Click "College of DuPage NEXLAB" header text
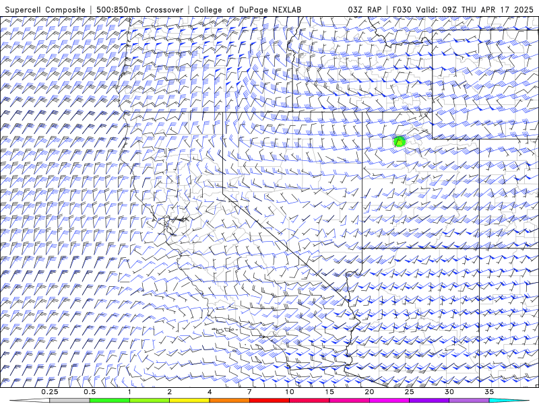Screen dimensions: 539x404 click(x=247, y=10)
